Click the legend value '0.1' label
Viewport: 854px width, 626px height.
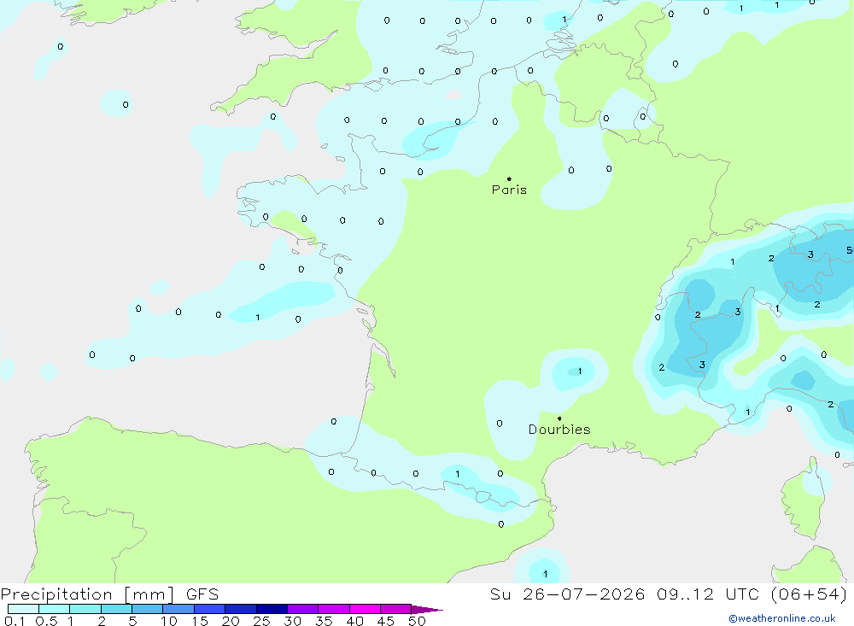(15, 621)
